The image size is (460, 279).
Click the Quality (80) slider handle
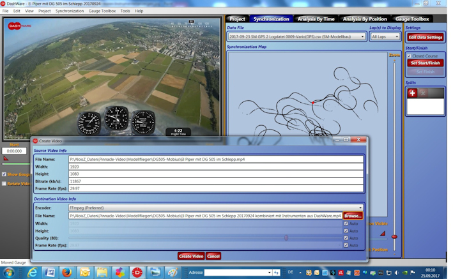pos(286,238)
